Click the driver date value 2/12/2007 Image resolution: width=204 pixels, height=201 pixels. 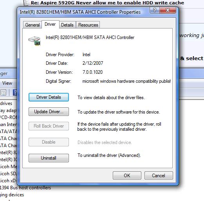93,63
